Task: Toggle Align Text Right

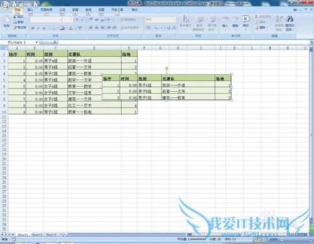Action: click(102, 28)
